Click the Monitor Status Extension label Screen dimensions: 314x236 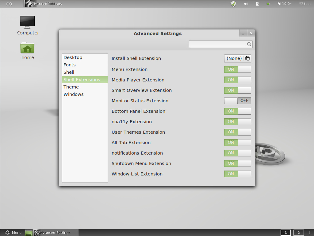(140, 101)
